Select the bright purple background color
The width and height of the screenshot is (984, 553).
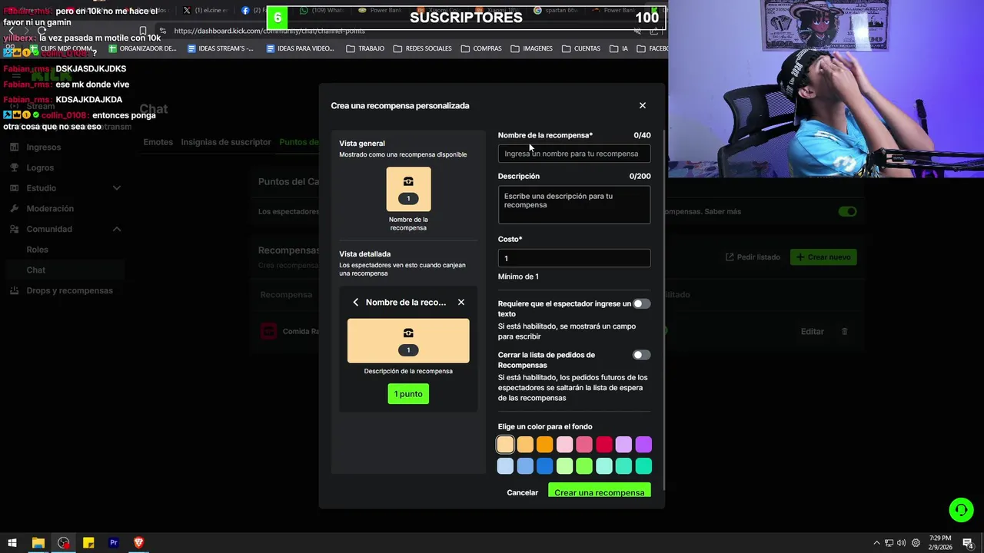coord(643,445)
